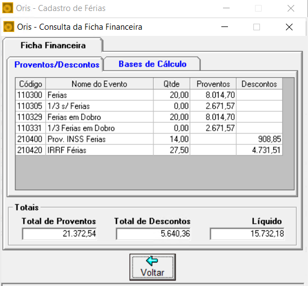Viewport: 308px width, 286px height.
Task: Click Proventos 2.671,57 in 1/3 s/ Ferias row
Action: (x=213, y=106)
